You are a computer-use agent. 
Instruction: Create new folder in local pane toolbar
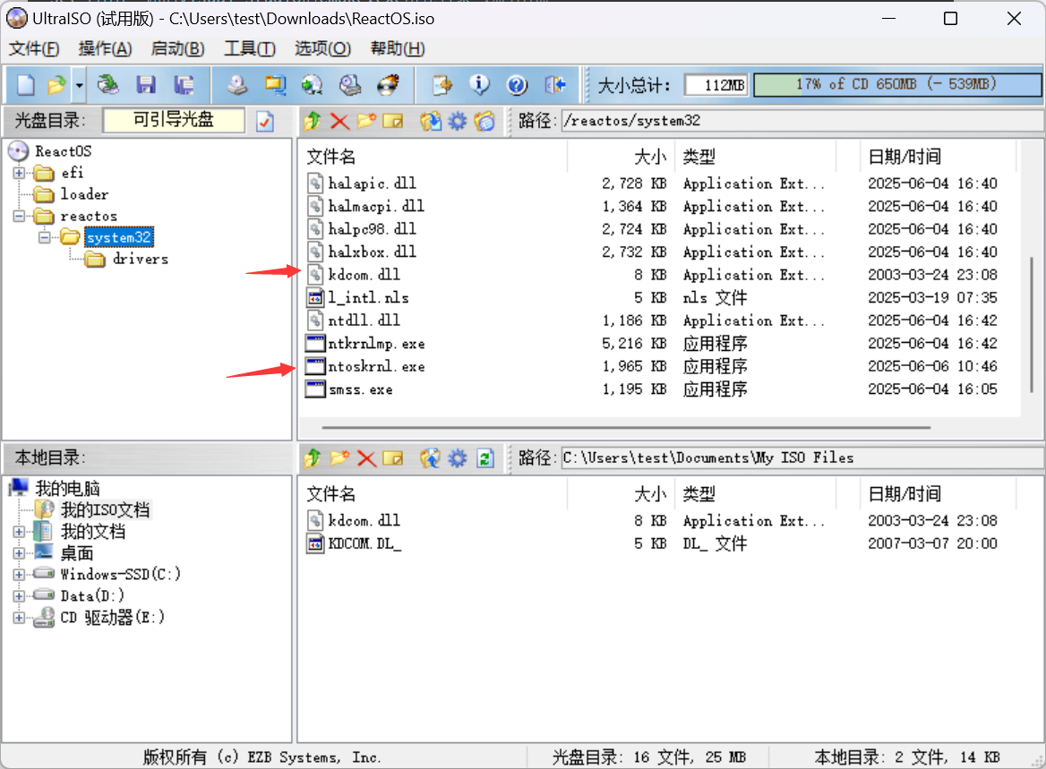coord(339,458)
